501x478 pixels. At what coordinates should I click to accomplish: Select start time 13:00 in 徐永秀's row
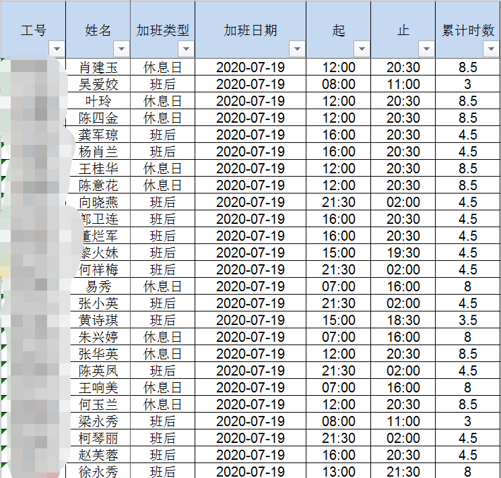(x=338, y=471)
